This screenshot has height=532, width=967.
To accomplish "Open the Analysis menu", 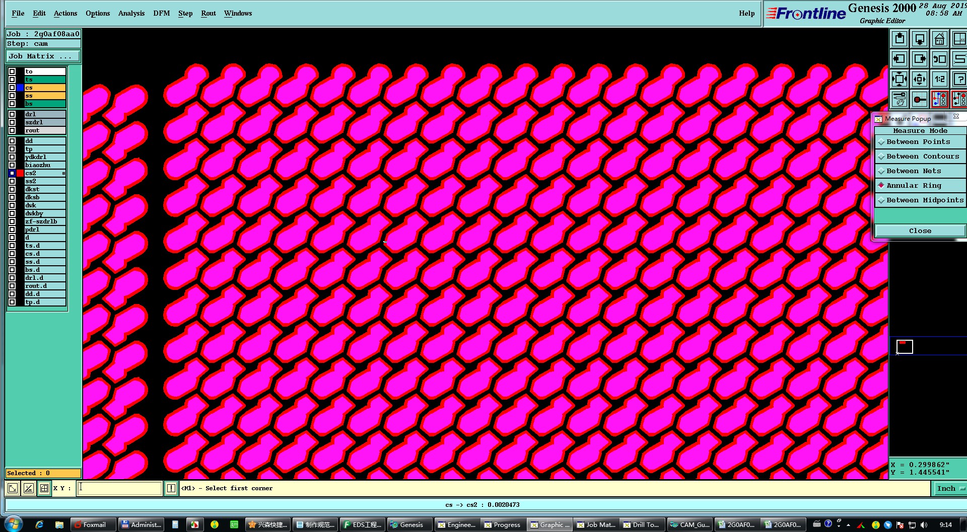I will pos(131,14).
